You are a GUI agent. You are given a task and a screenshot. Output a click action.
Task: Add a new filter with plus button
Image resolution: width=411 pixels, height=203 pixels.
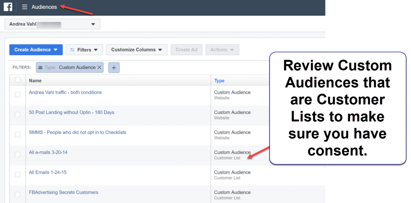point(114,67)
